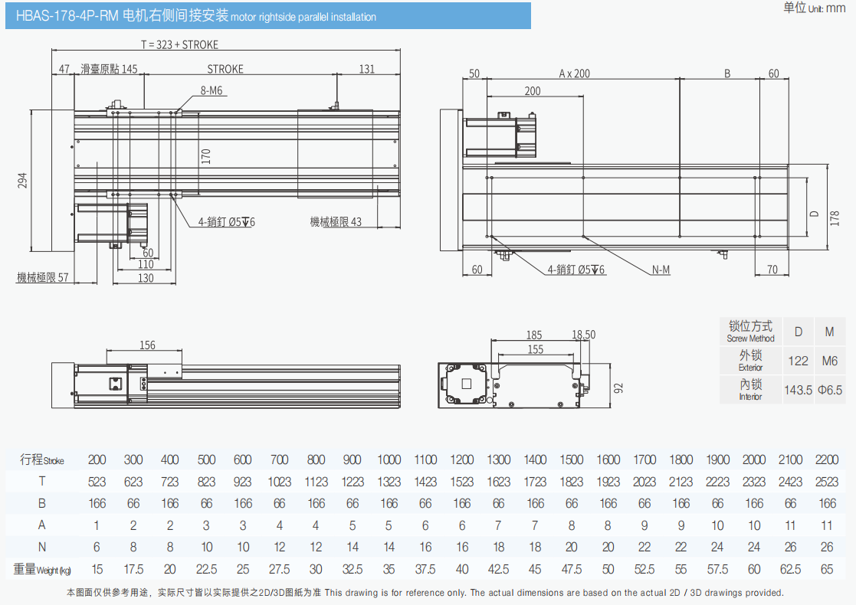Click the '131' dimension value
The width and height of the screenshot is (856, 605).
pyautogui.click(x=367, y=69)
